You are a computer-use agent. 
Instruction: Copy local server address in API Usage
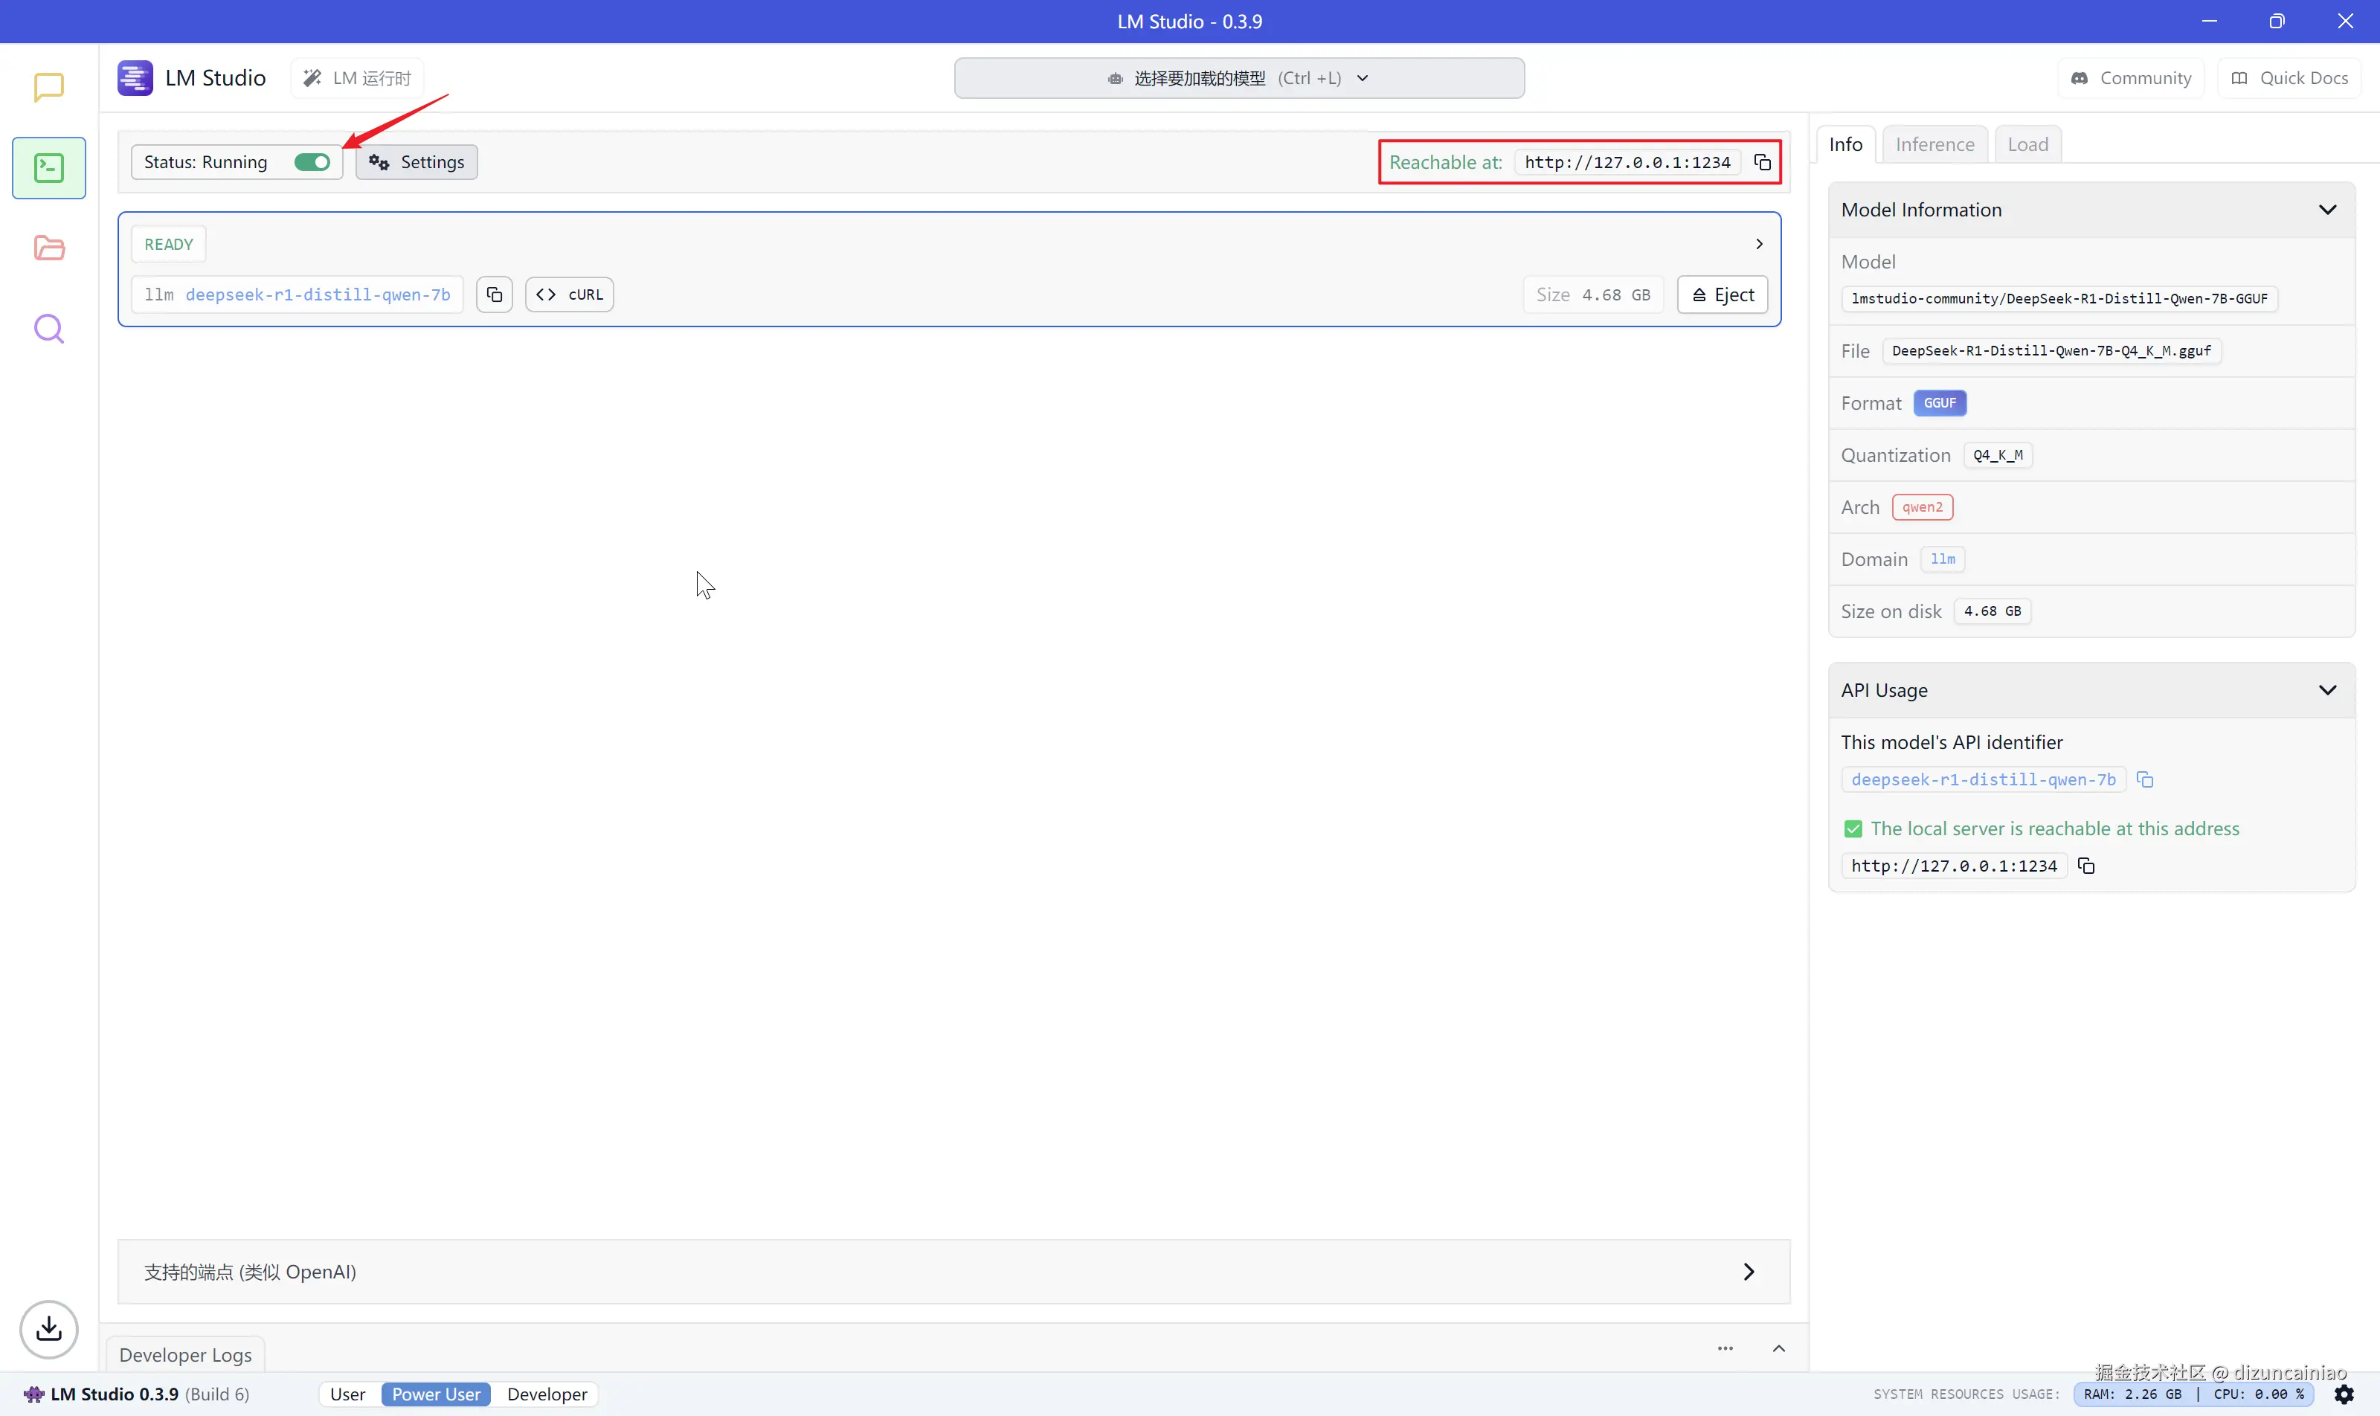[x=2086, y=866]
